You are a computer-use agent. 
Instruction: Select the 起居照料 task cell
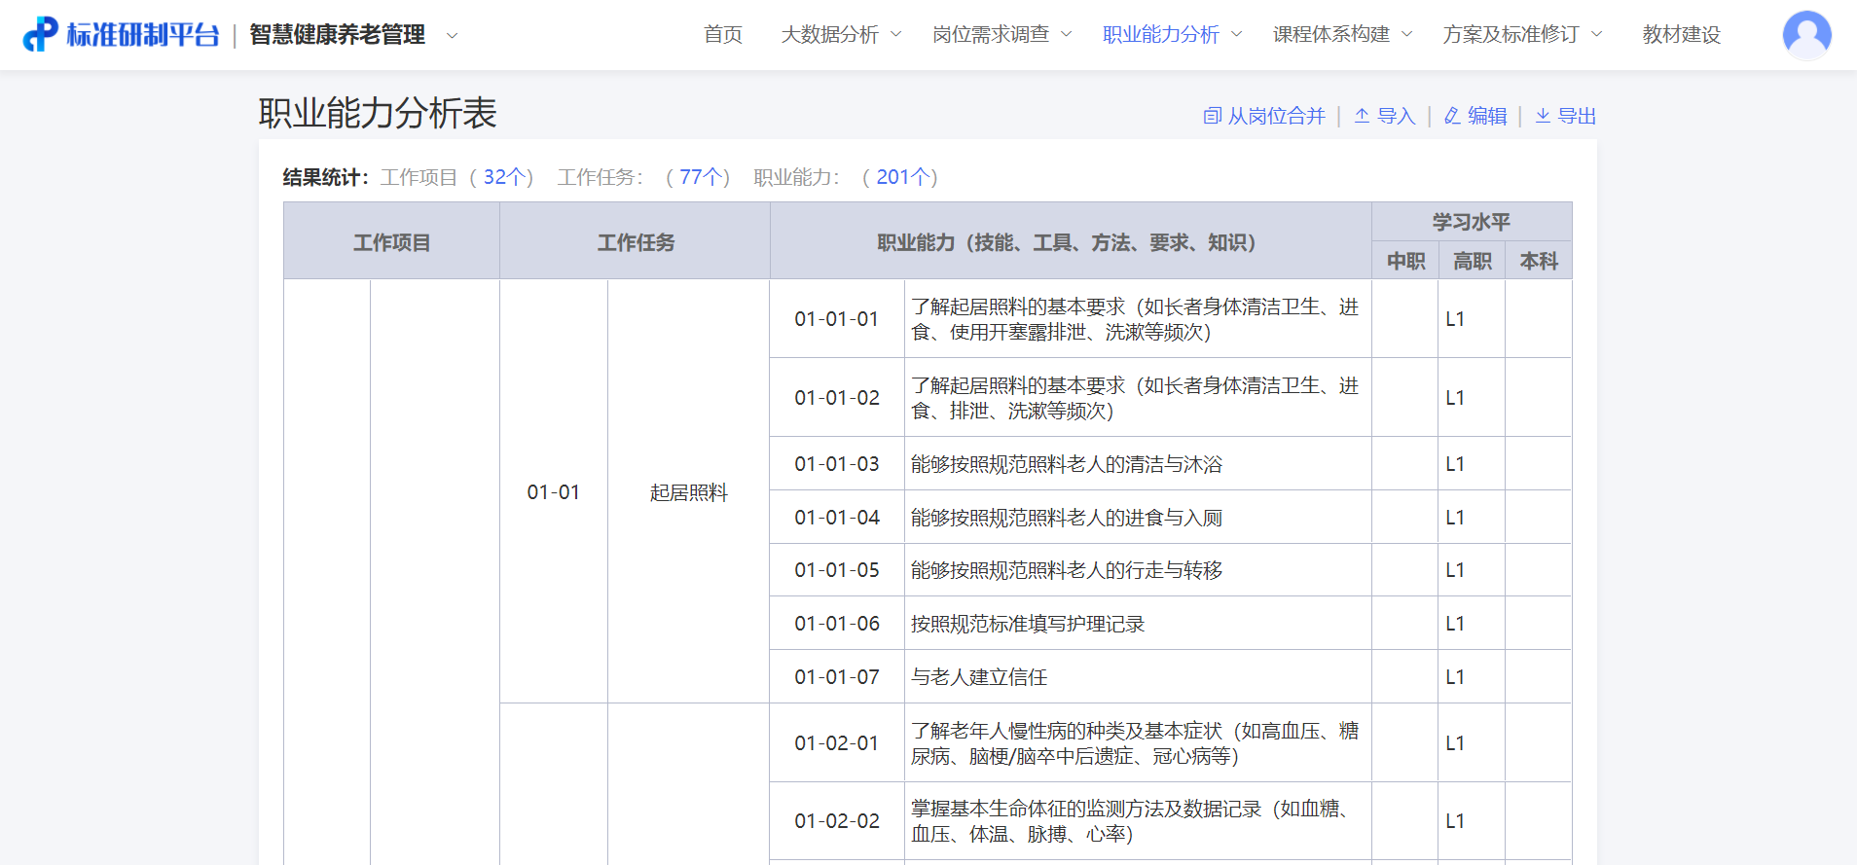[x=689, y=492]
